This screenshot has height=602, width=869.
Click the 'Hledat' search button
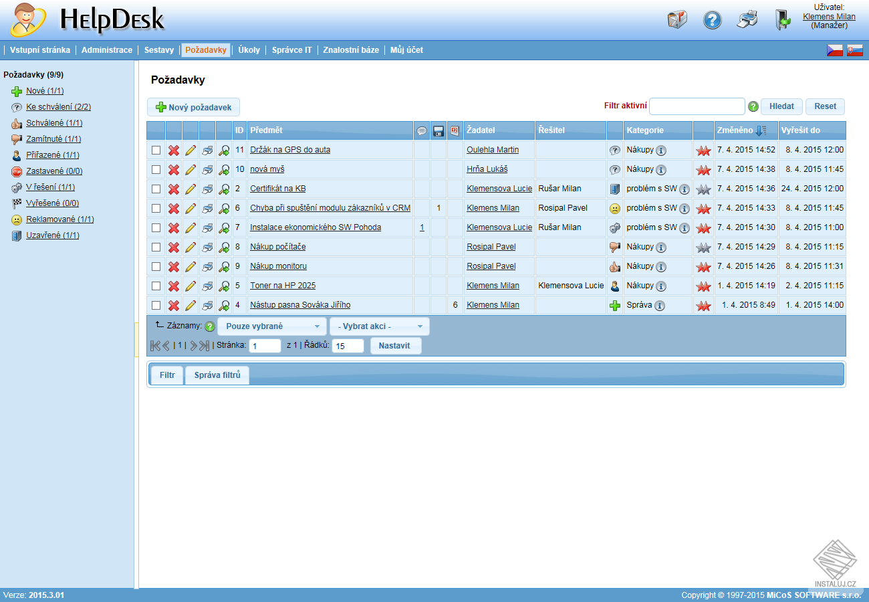click(x=781, y=106)
